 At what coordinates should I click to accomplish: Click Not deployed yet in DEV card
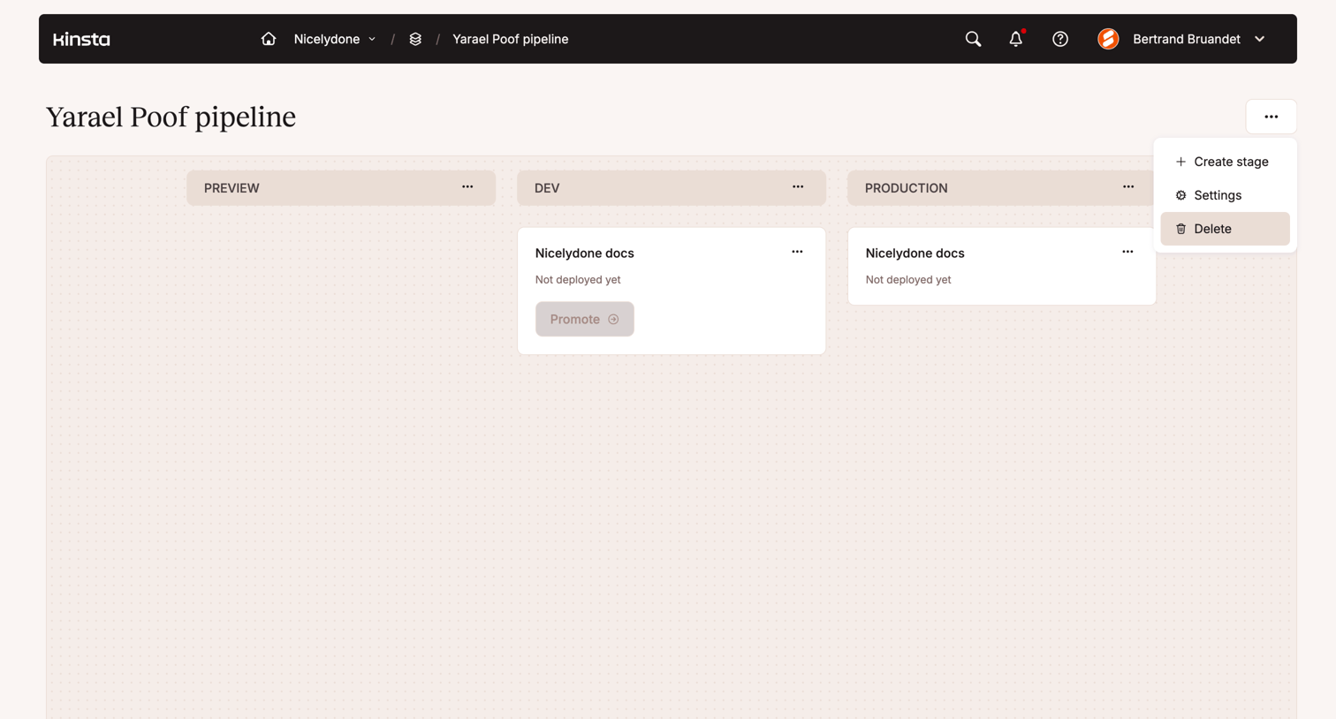click(578, 279)
